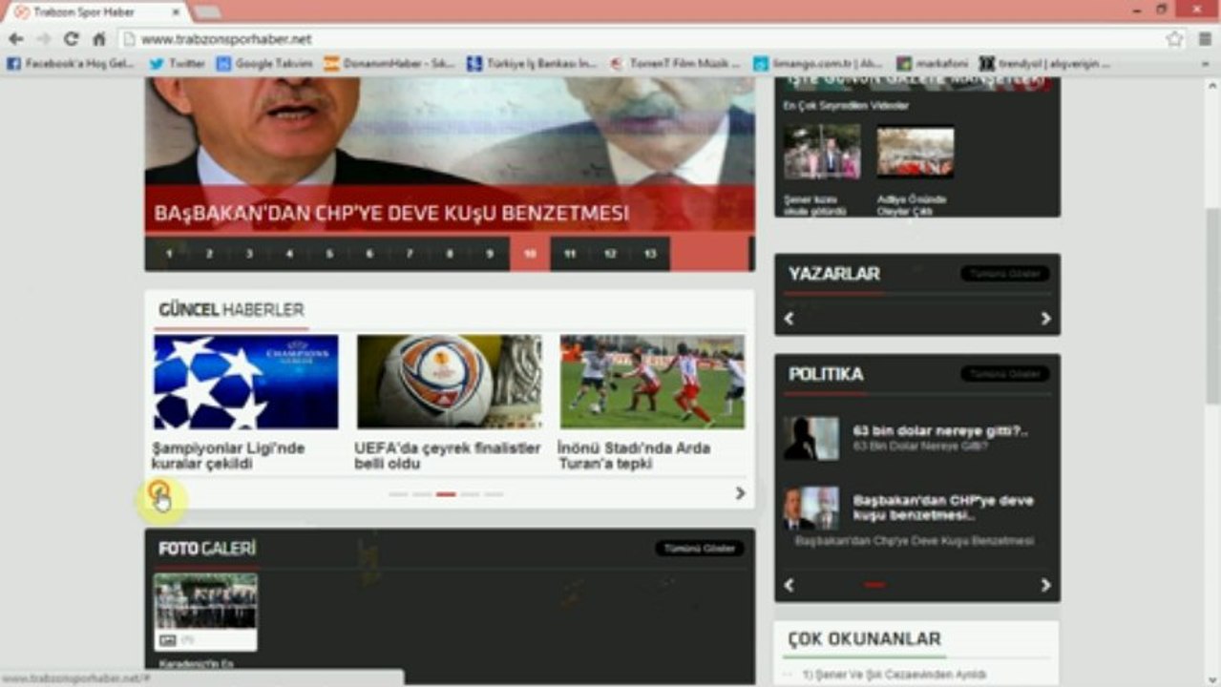This screenshot has height=687, width=1221.
Task: Select headline slide number 4
Action: (289, 254)
